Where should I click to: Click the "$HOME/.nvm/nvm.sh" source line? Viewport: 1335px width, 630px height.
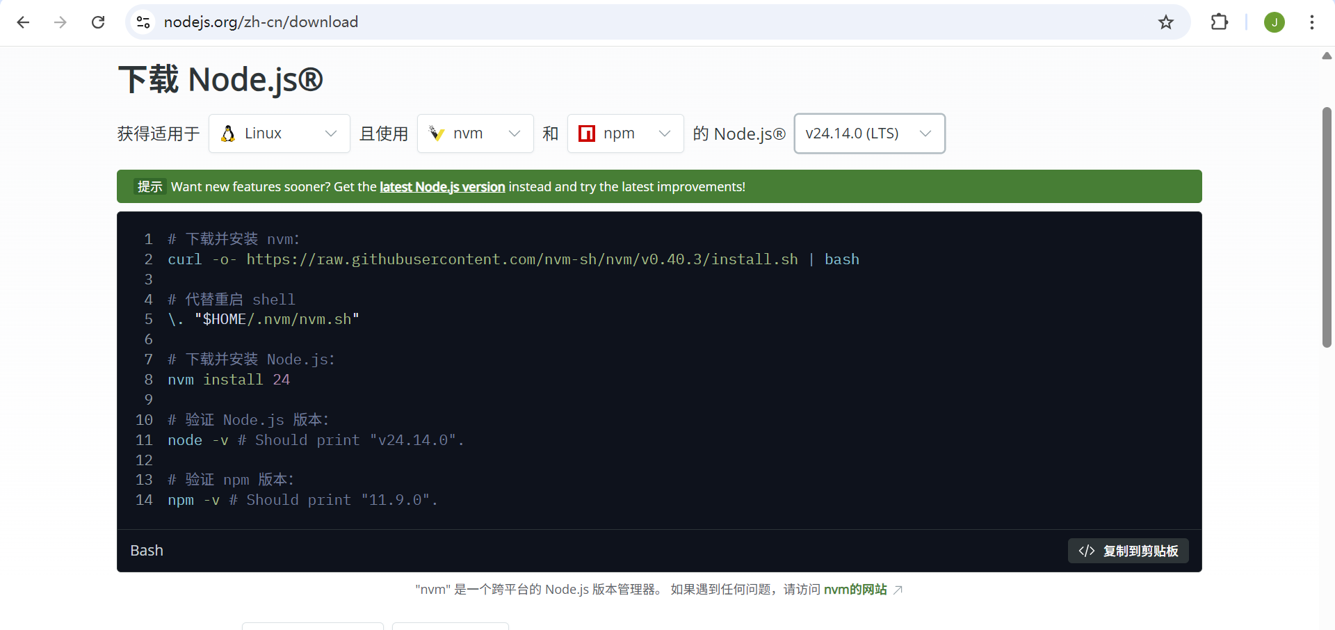pyautogui.click(x=264, y=319)
